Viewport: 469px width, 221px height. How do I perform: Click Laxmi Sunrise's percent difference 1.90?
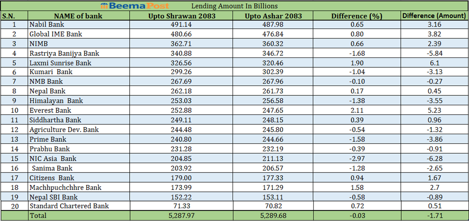coord(357,63)
